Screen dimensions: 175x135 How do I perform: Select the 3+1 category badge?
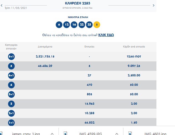pos(12,94)
